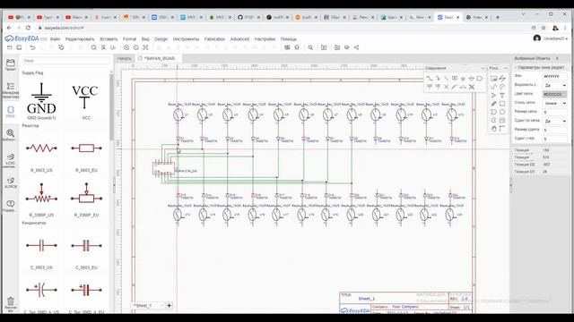574x322 pixels.
Task: Collapse the drawing tools palette
Action: tap(506, 68)
